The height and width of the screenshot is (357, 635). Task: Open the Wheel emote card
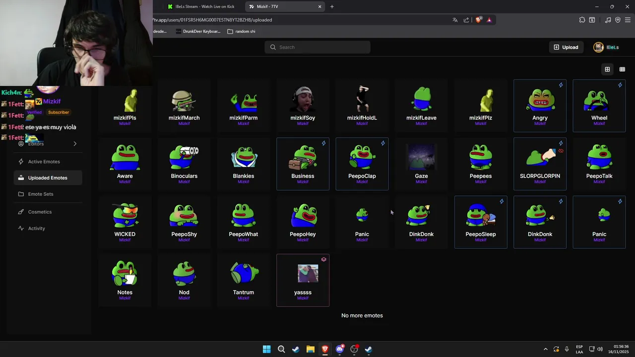coord(599,106)
